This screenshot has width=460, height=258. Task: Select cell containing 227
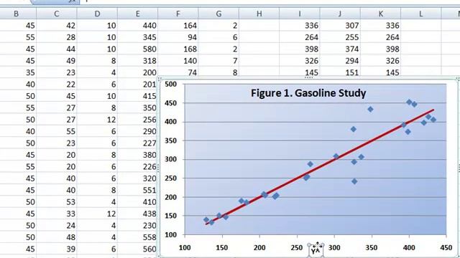coord(137,143)
